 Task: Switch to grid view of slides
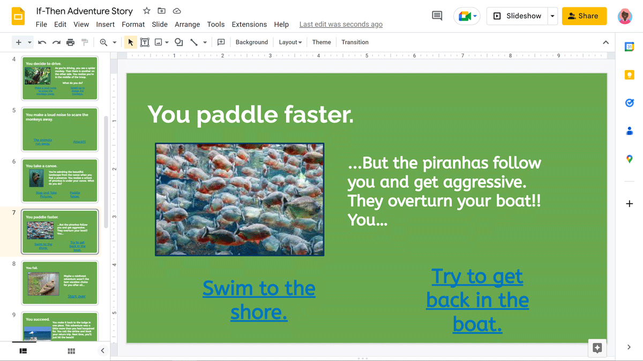pos(71,350)
